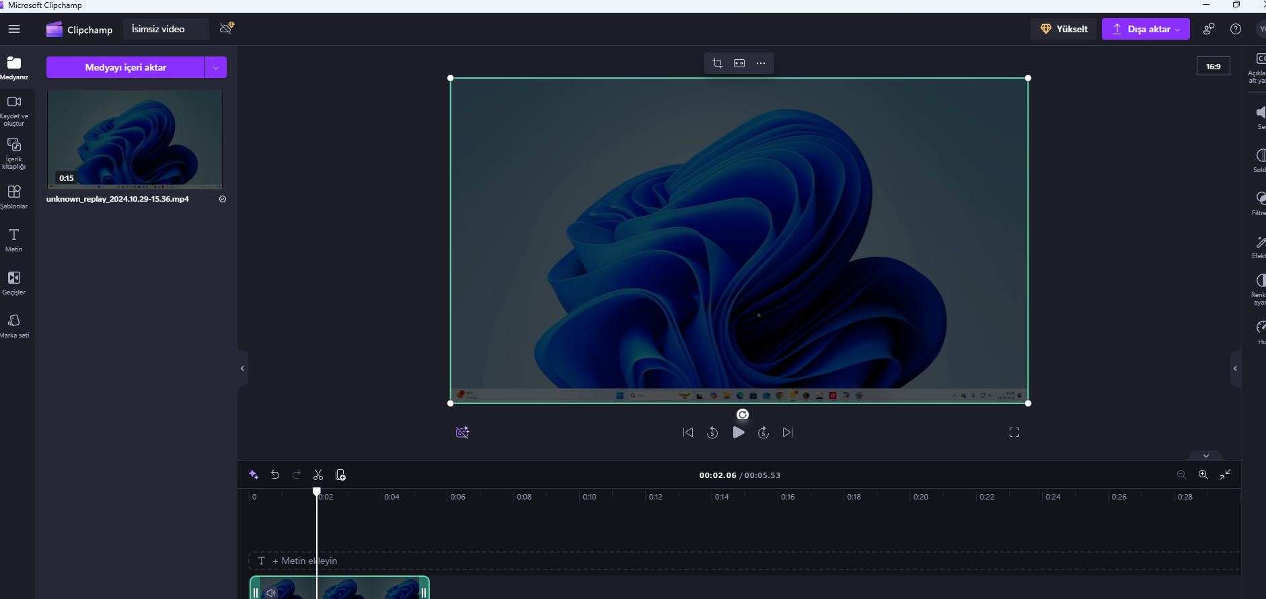Image resolution: width=1266 pixels, height=599 pixels.
Task: Click the right trim handle of the clip
Action: pos(424,592)
